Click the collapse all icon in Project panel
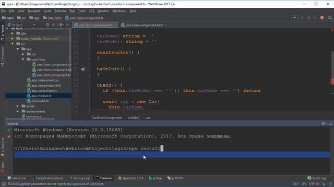Image resolution: width=334 pixels, height=187 pixels. click(53, 25)
